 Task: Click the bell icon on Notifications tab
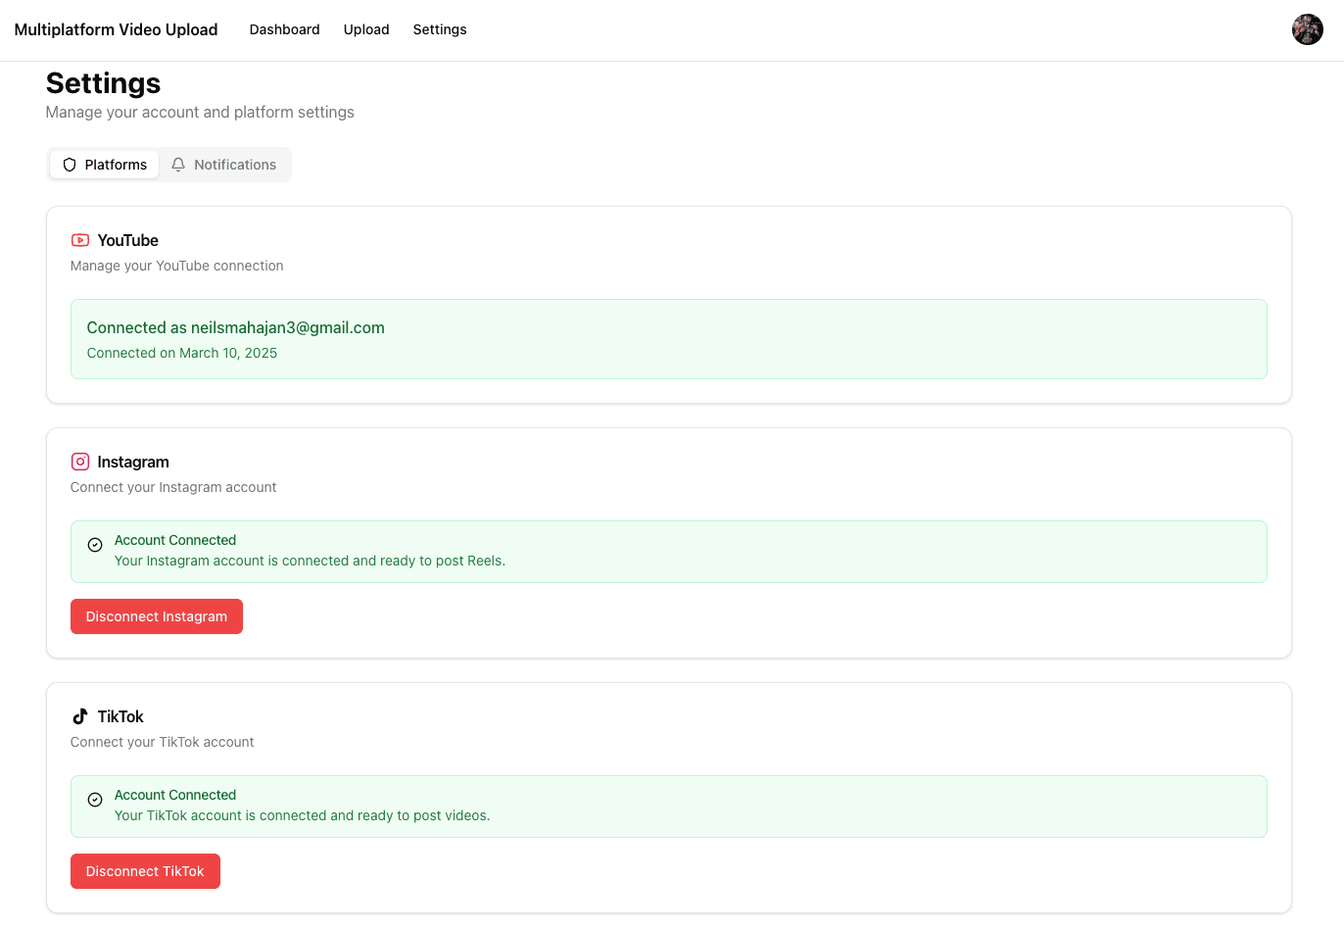coord(178,165)
